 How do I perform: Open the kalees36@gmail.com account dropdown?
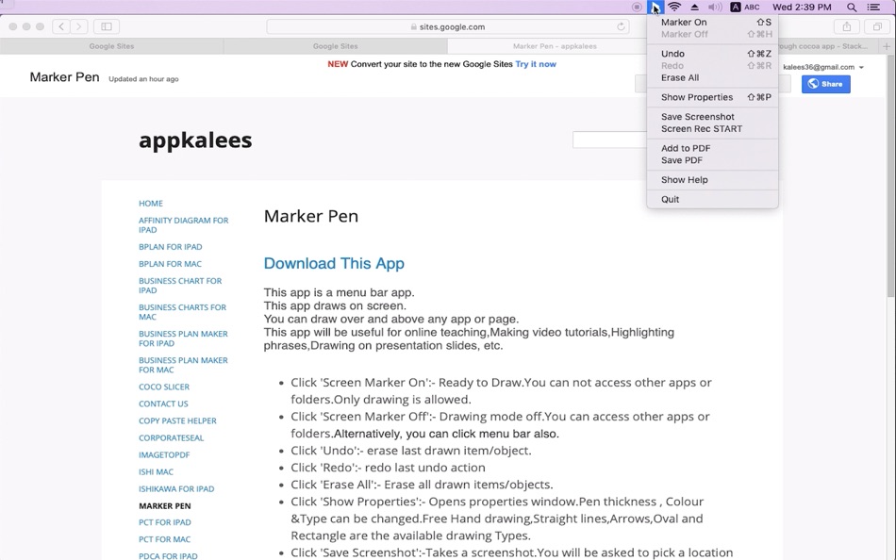[x=822, y=67]
